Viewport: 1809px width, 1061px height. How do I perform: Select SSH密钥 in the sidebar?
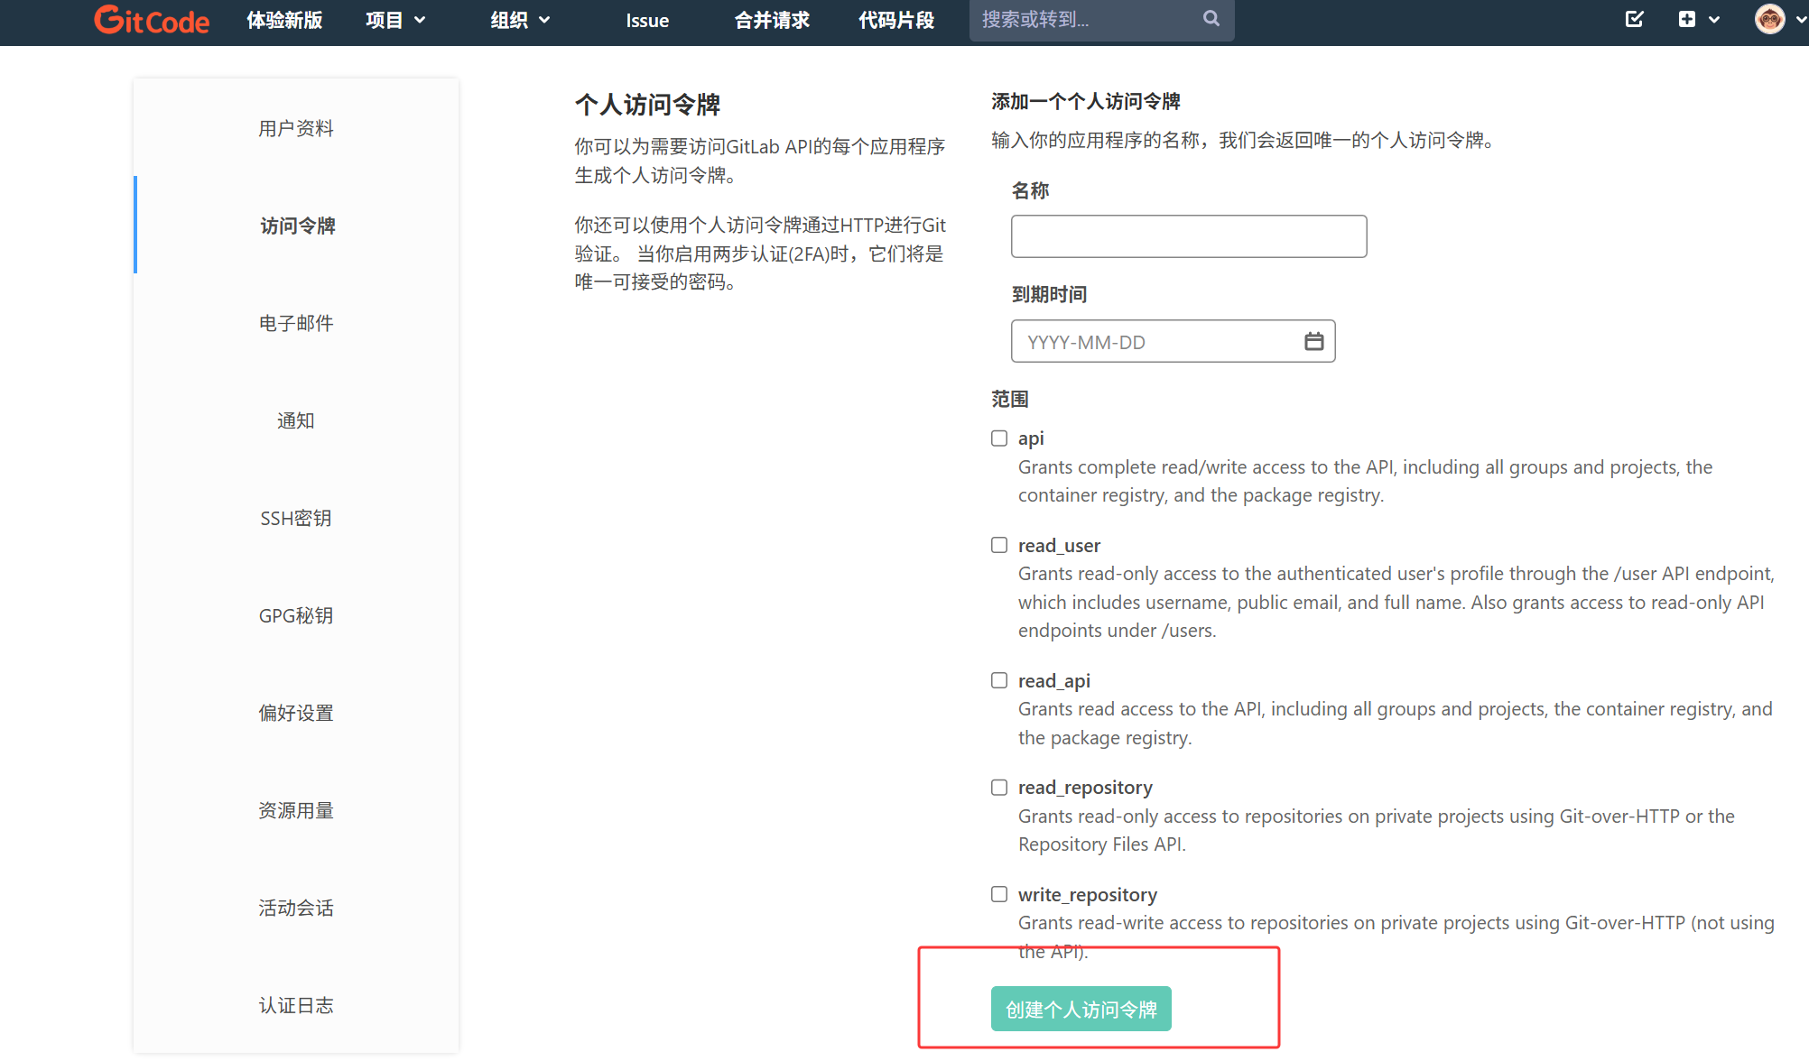tap(295, 518)
